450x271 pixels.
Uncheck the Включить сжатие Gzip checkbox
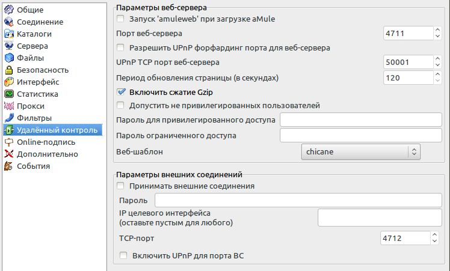[x=121, y=92]
